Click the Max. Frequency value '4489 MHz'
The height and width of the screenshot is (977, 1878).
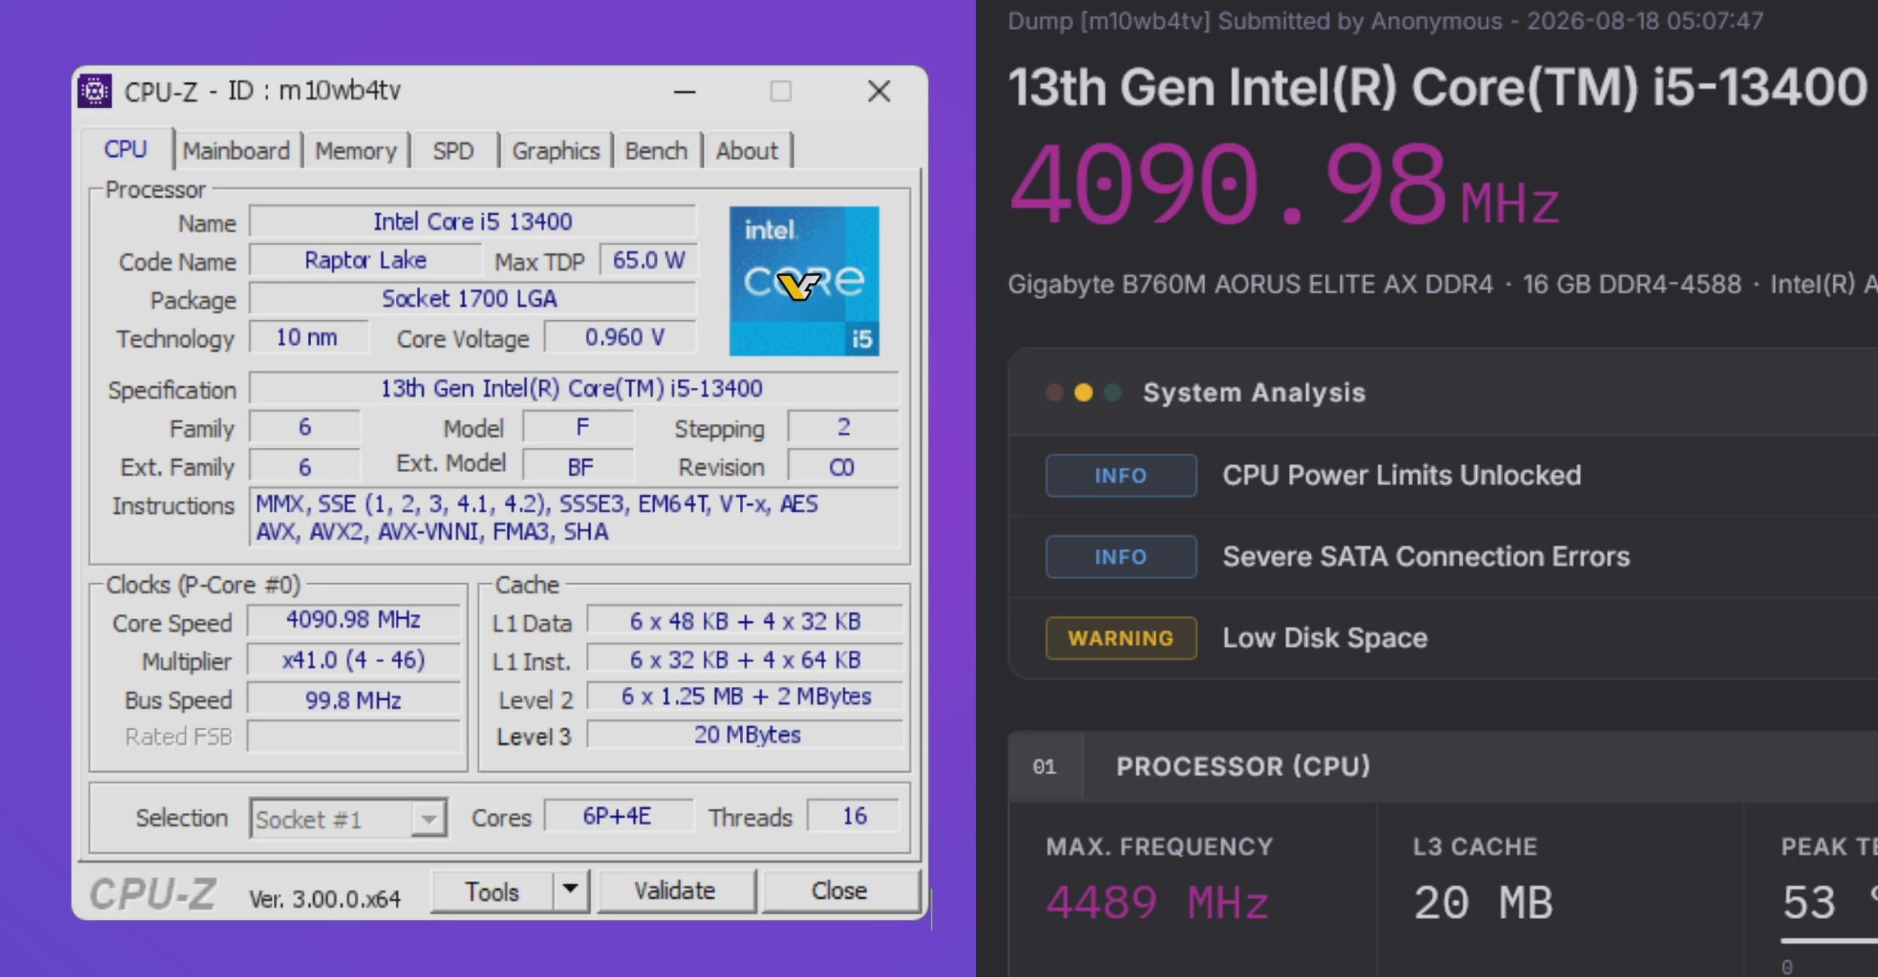click(x=1157, y=903)
